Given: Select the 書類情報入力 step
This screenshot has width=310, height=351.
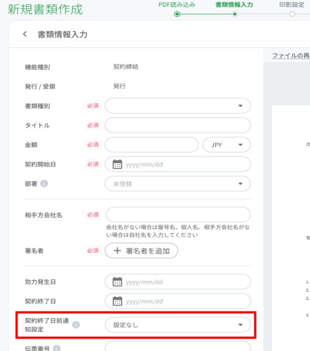Looking at the screenshot, I should pyautogui.click(x=234, y=5).
